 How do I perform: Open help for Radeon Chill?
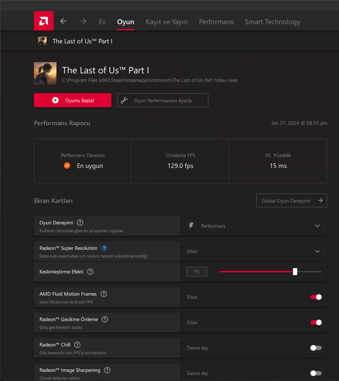click(x=77, y=345)
